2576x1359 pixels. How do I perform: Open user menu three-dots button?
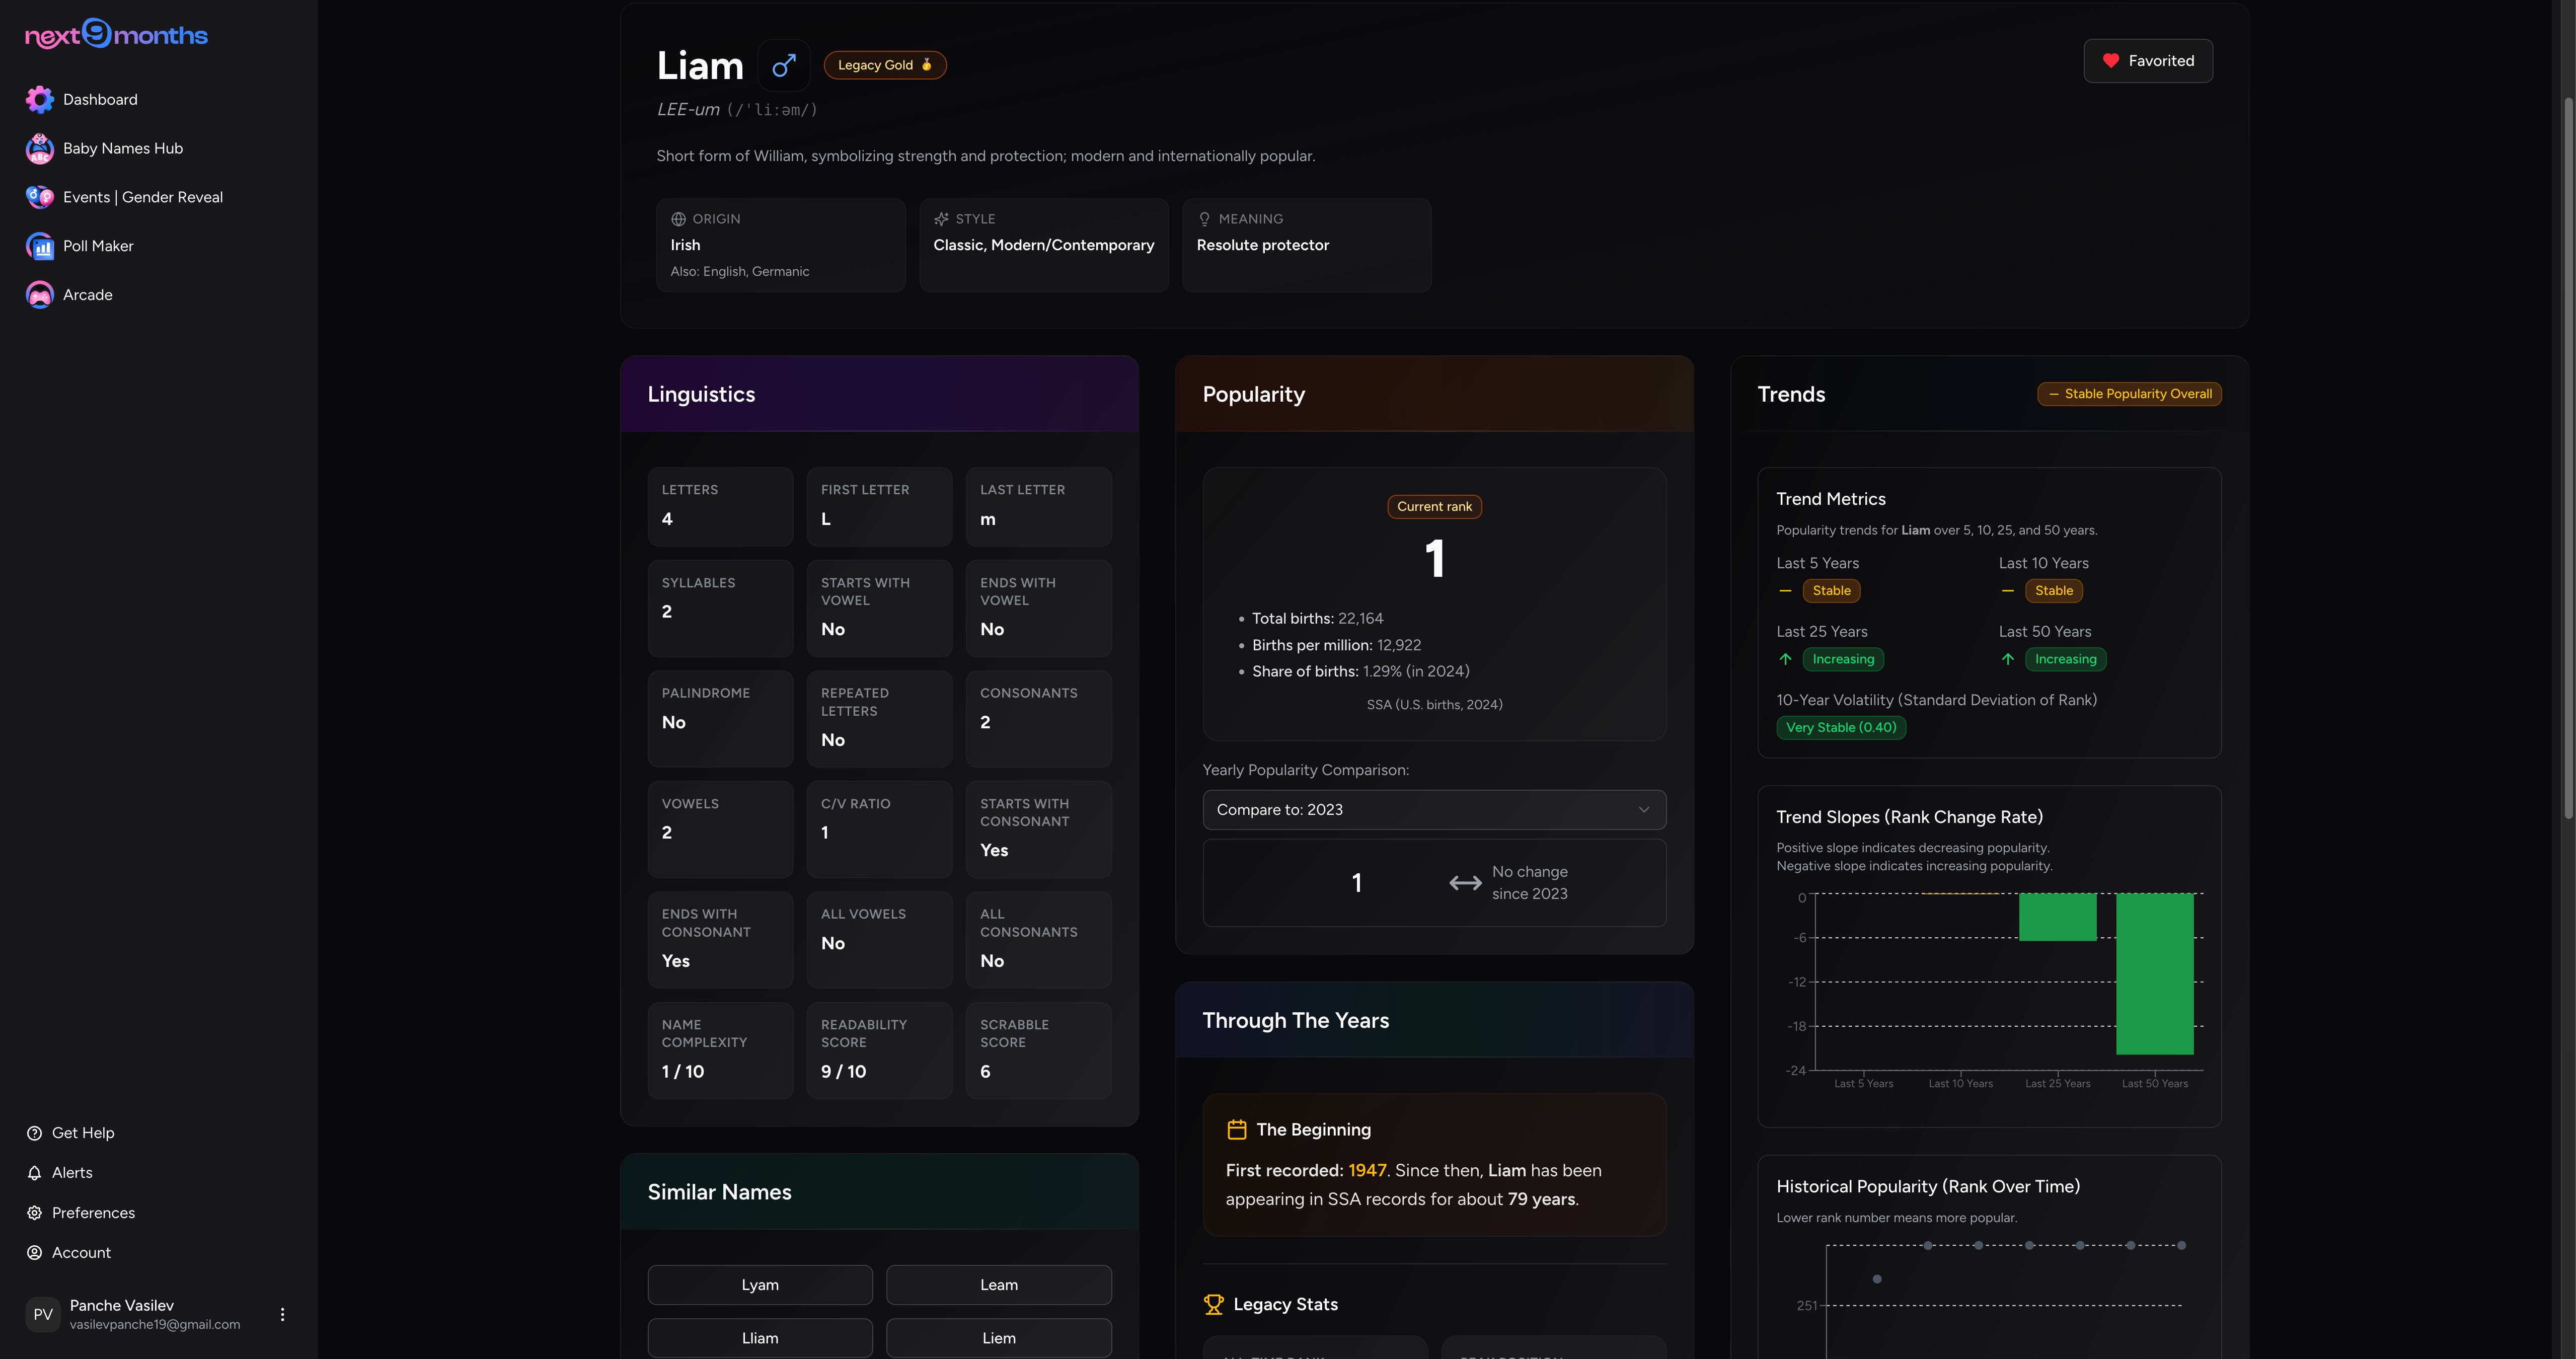click(x=282, y=1314)
